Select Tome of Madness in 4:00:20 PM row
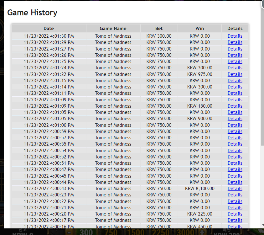Screen dimensions: 264x235 coord(113,214)
